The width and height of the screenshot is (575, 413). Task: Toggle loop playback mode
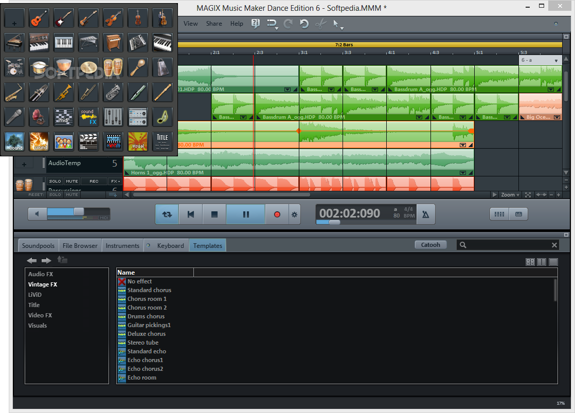coord(167,214)
